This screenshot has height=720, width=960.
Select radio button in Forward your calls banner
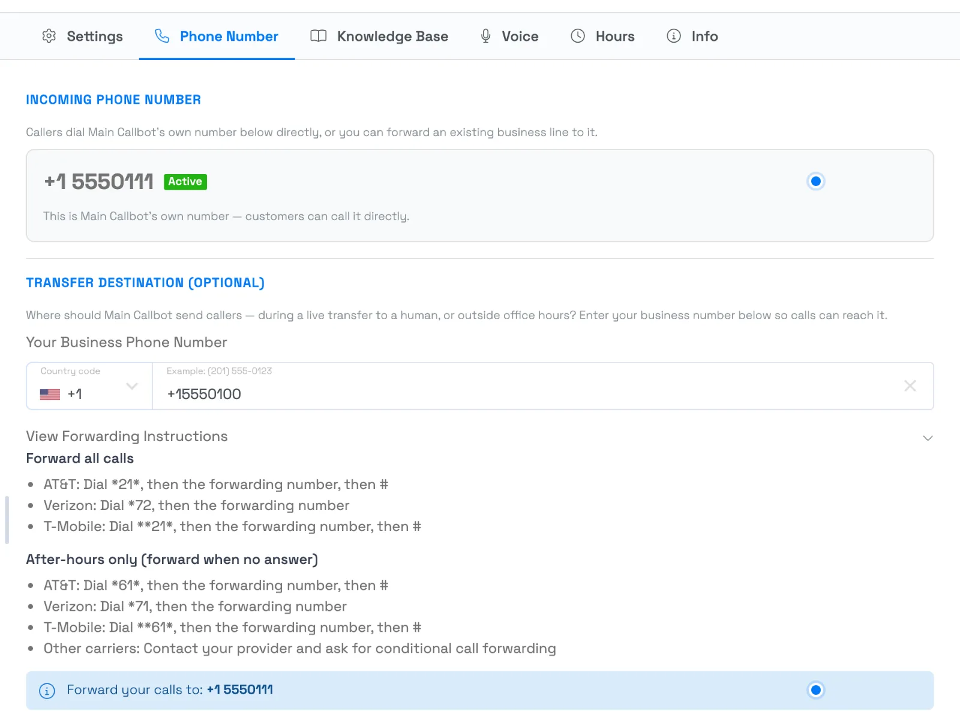tap(816, 690)
